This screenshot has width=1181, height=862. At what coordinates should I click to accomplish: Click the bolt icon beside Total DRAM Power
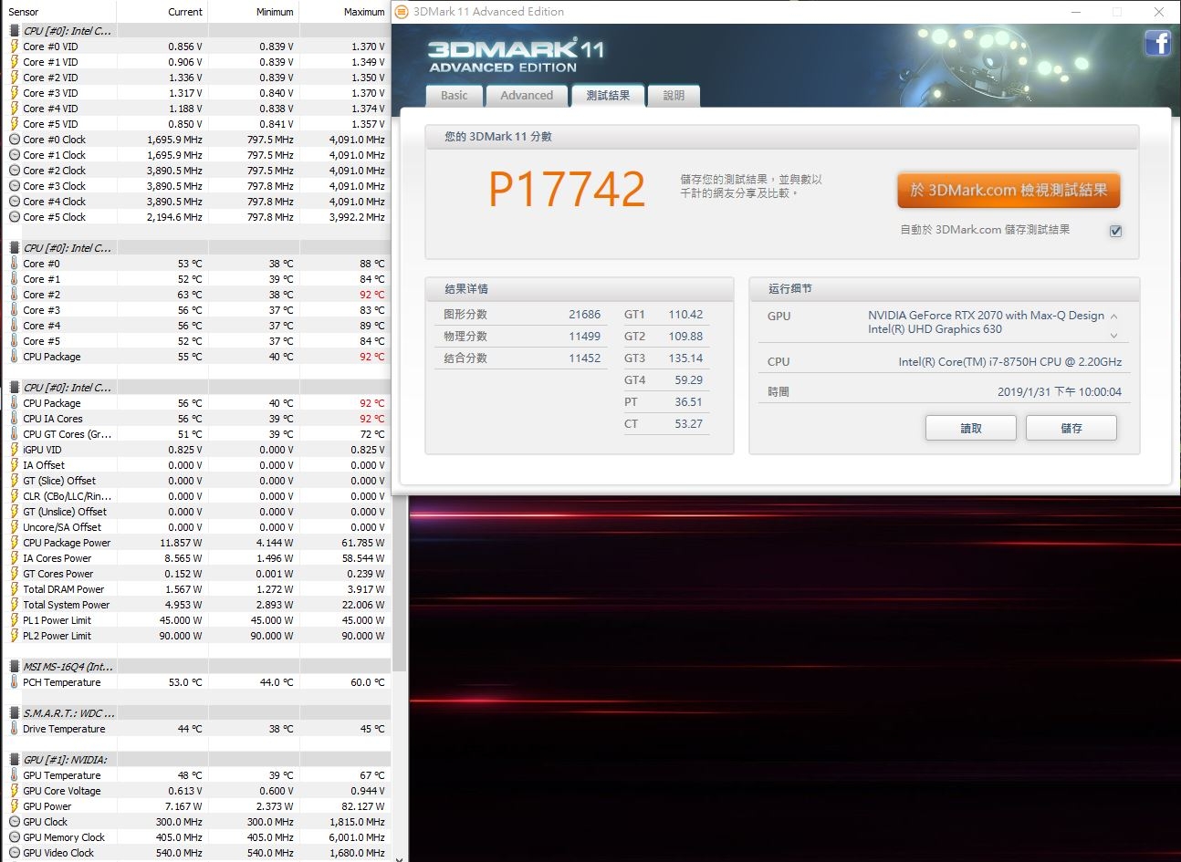tap(15, 589)
